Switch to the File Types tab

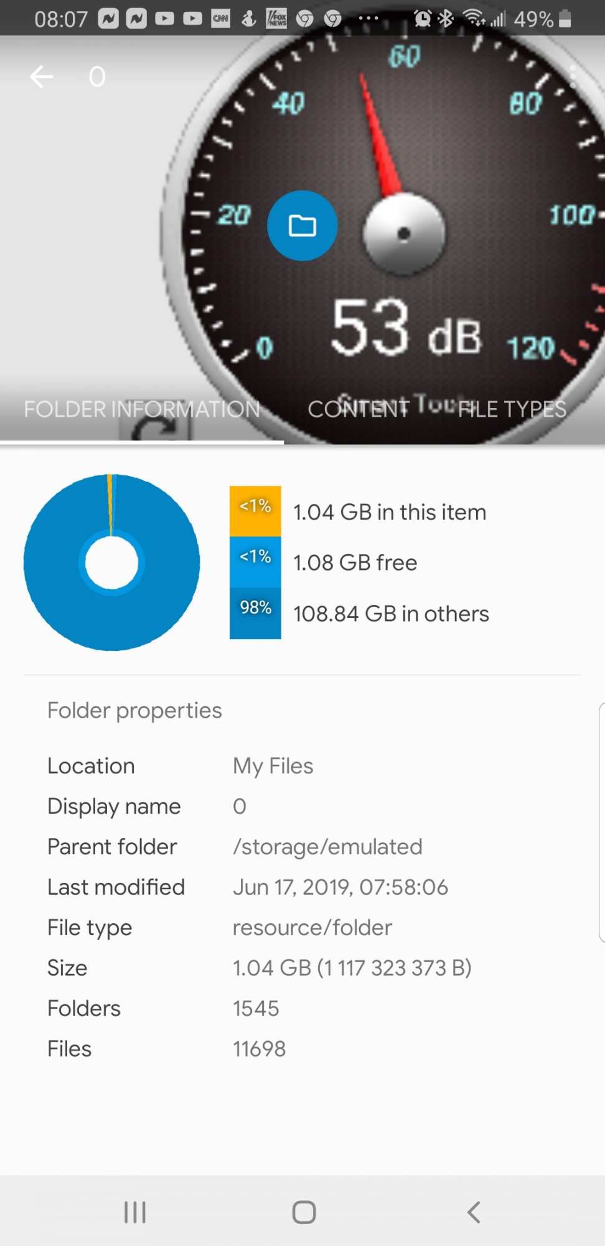click(512, 409)
